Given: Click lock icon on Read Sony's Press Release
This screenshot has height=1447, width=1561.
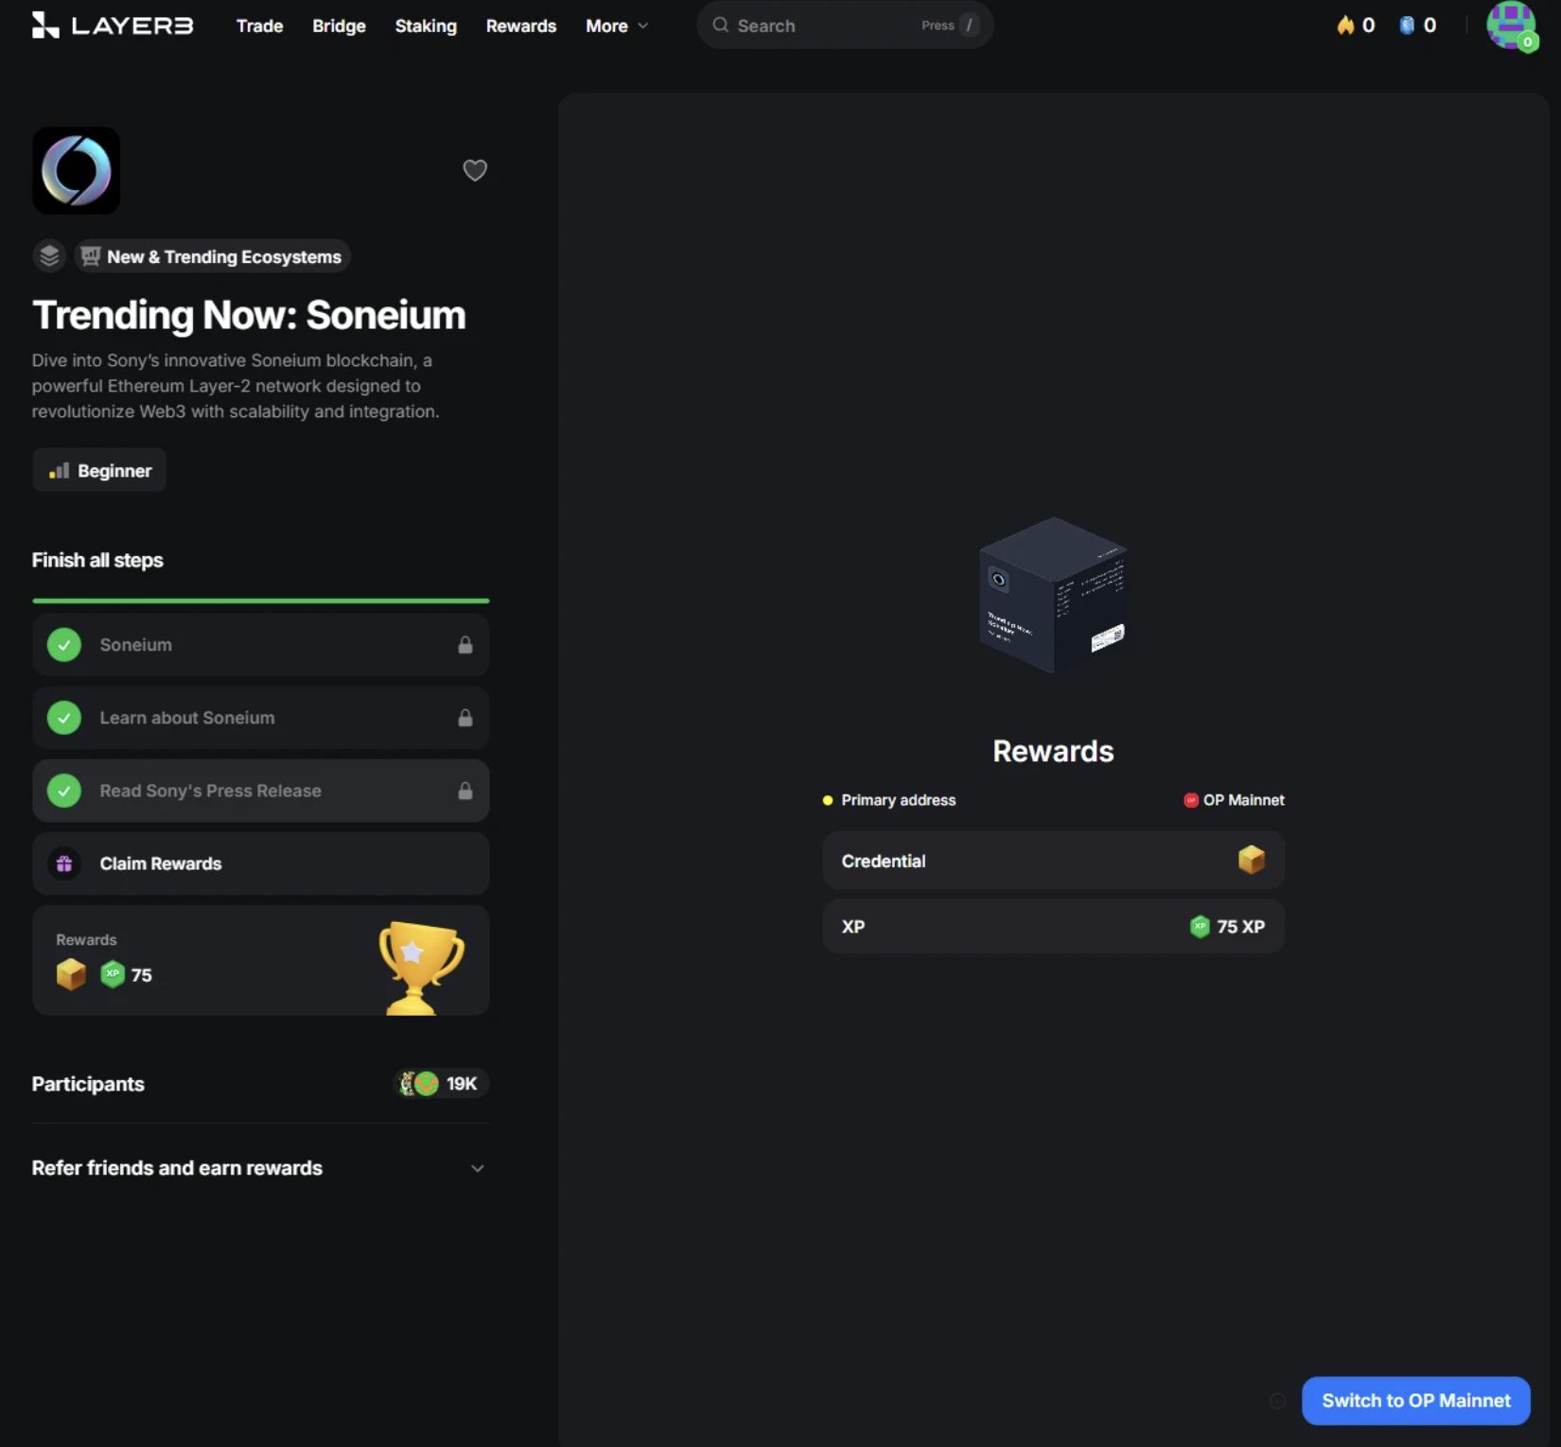Looking at the screenshot, I should 465,791.
